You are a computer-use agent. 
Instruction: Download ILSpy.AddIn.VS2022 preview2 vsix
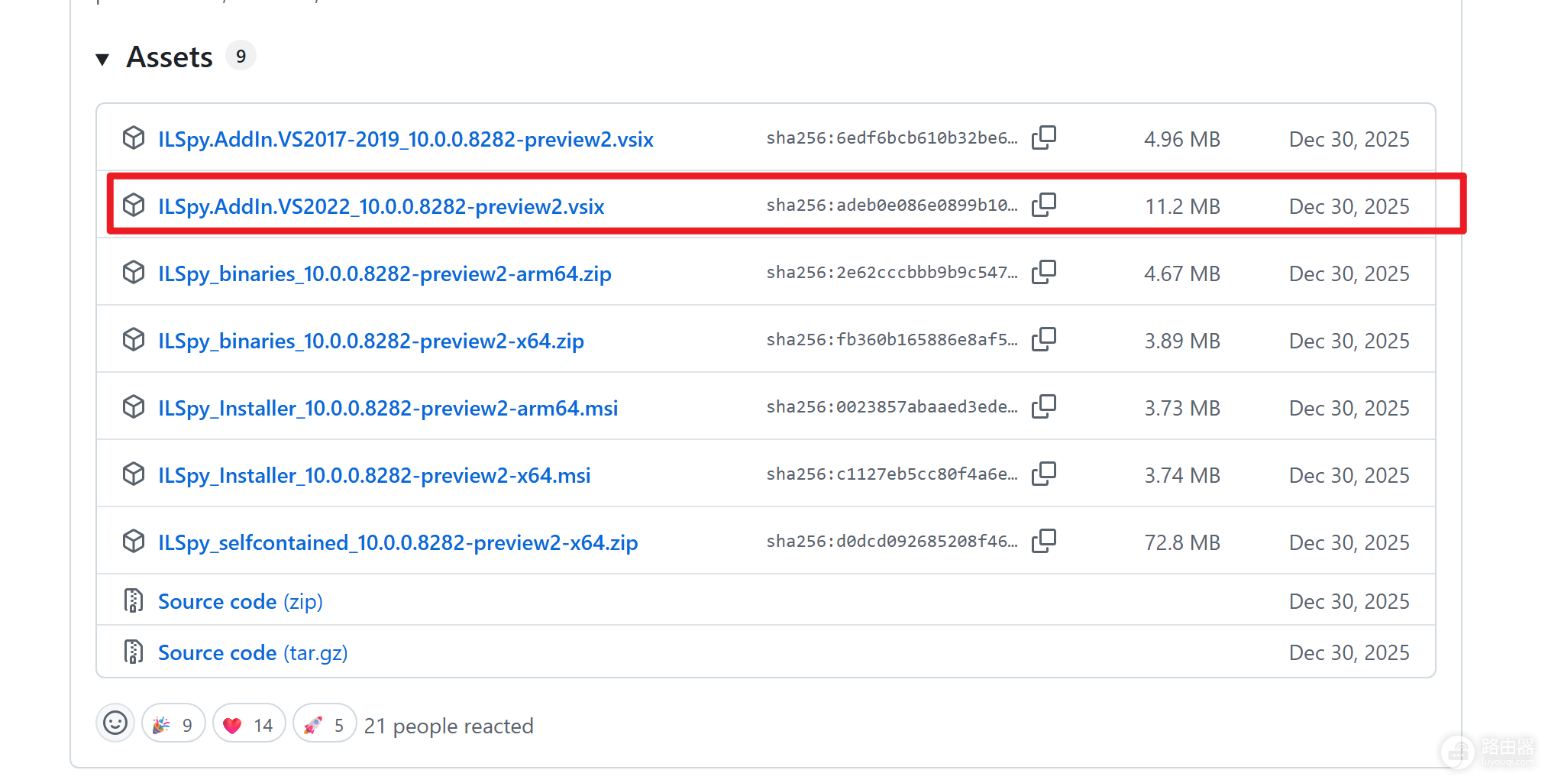click(381, 206)
